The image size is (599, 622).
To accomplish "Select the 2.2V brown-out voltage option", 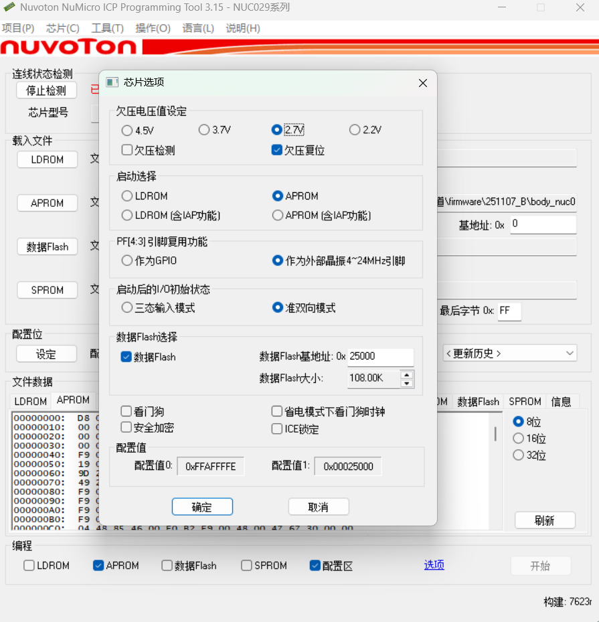I will tap(355, 130).
